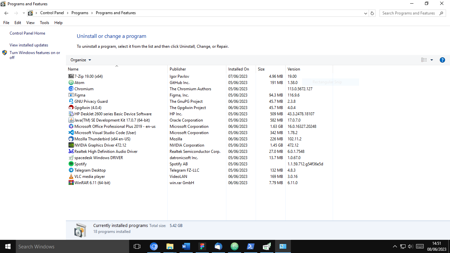Sort by Installed On column header
This screenshot has width=450, height=253.
click(x=241, y=69)
